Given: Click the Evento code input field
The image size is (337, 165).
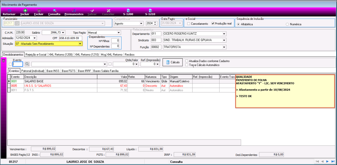Looking at the screenshot, I should coord(18,64).
